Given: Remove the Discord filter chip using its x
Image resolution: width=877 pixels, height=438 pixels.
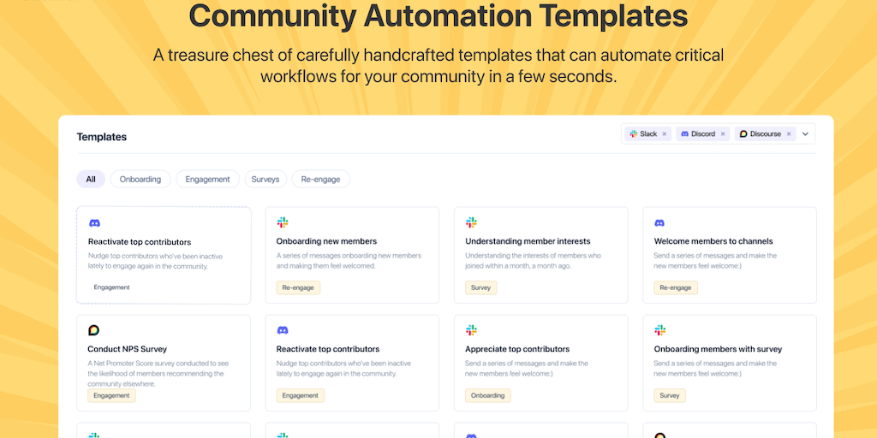Looking at the screenshot, I should click(x=723, y=134).
